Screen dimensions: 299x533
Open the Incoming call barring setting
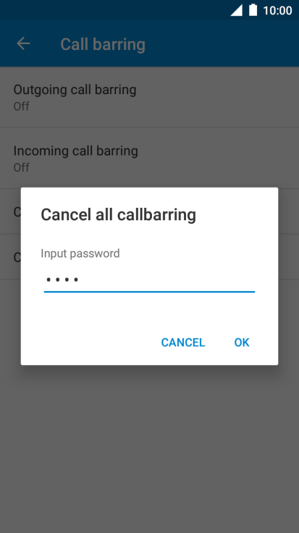click(x=149, y=159)
